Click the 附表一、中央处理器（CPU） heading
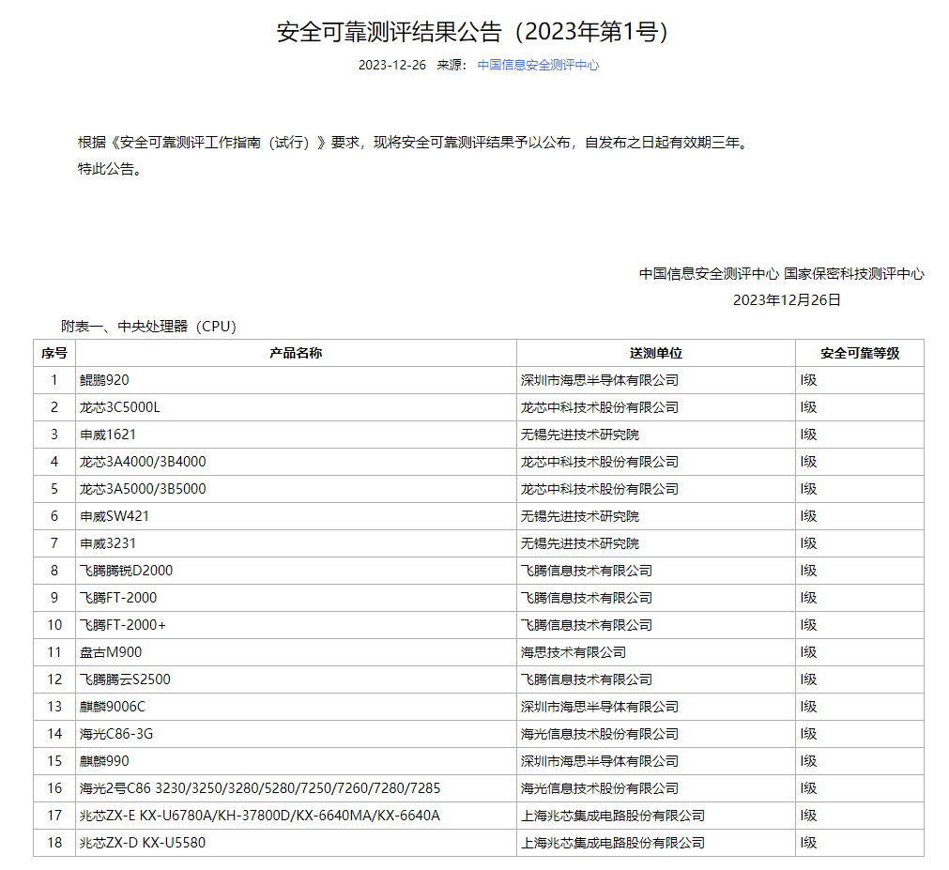949x870 pixels. pyautogui.click(x=149, y=327)
